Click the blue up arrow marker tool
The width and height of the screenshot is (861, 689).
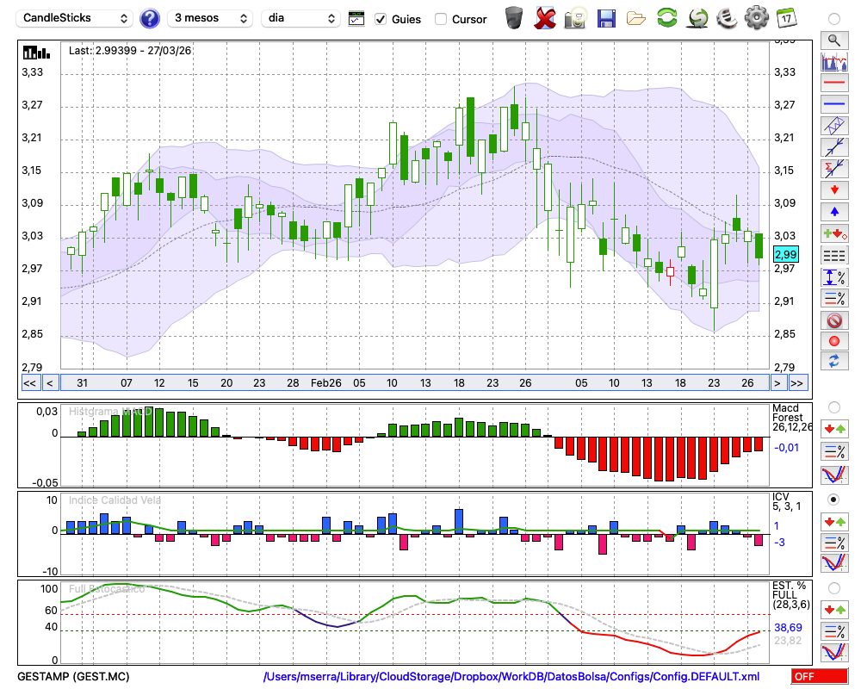[x=833, y=212]
